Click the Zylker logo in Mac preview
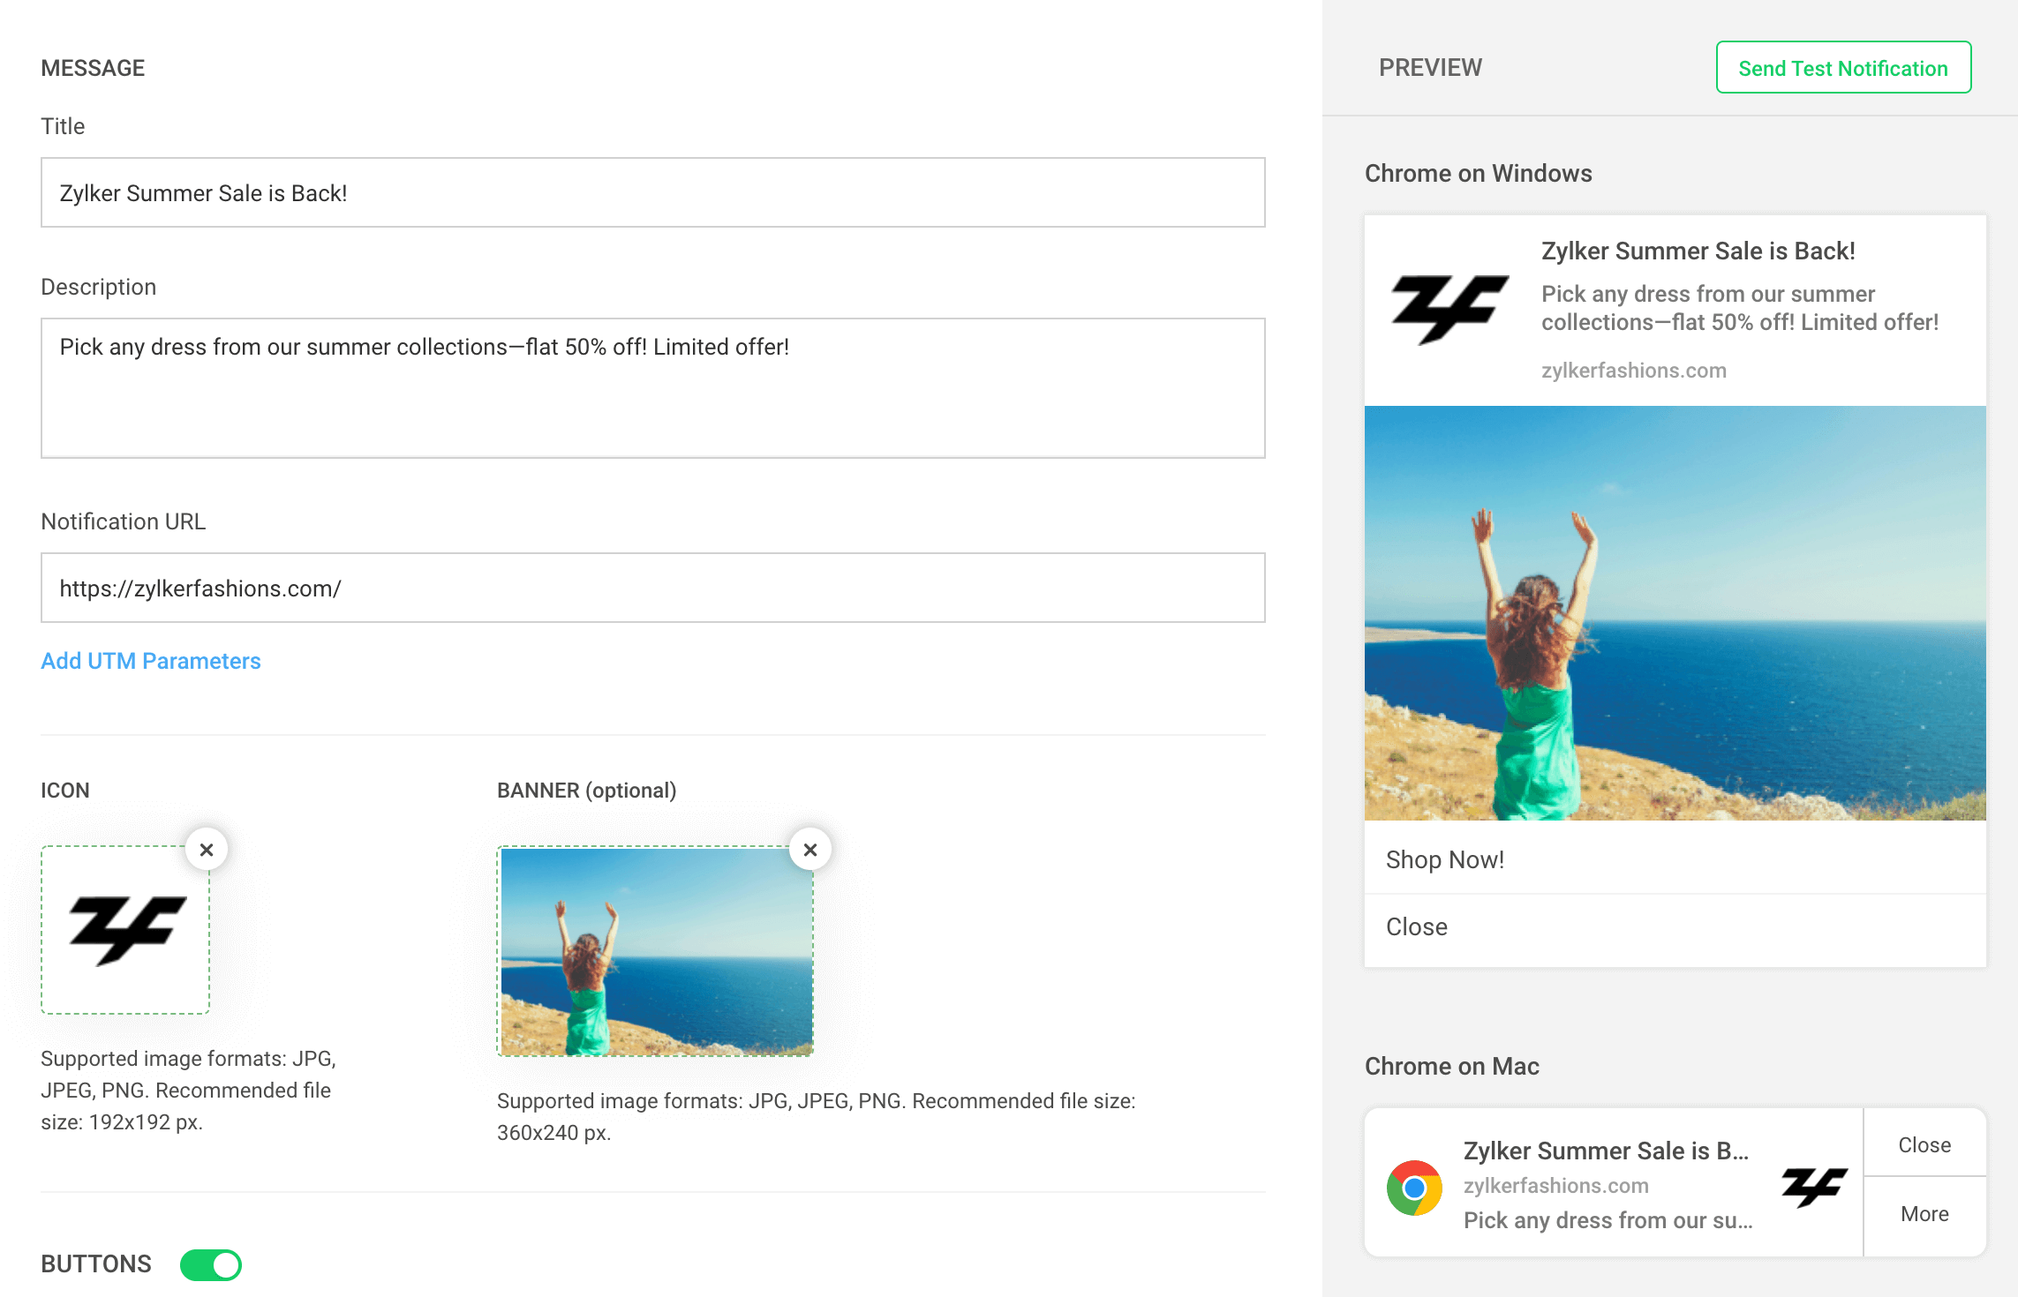 click(1814, 1187)
